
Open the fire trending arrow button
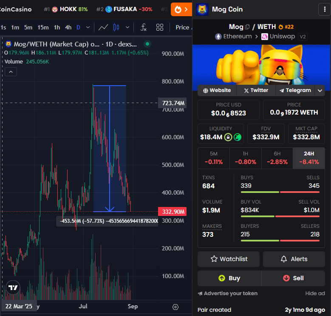click(x=181, y=9)
